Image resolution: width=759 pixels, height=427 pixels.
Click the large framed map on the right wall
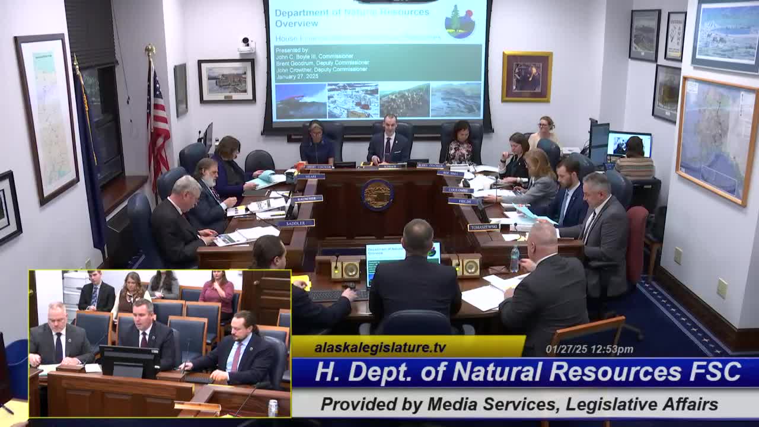716,139
